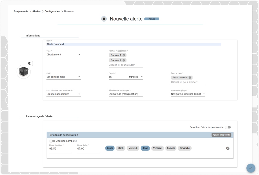The height and width of the screenshot is (175, 259).
Task: Select the Mercredi day chip
Action: [x=133, y=148]
